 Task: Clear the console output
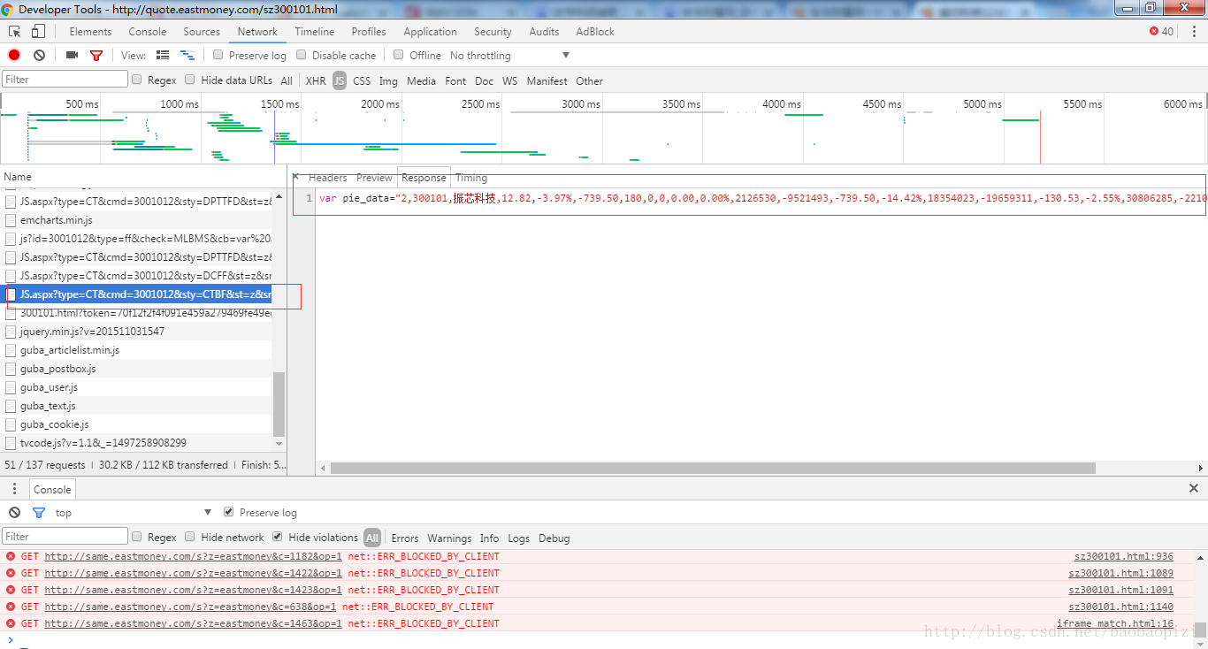(x=14, y=513)
